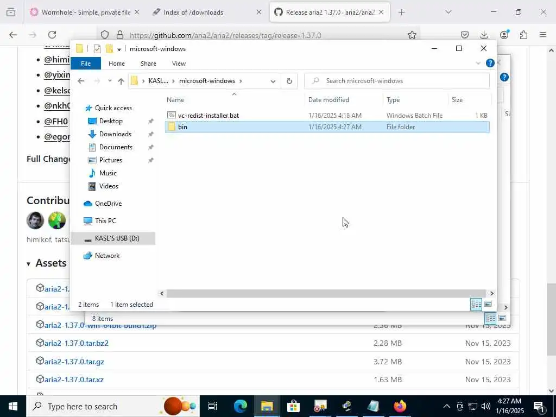Bookmark this page with the star icon
This screenshot has width=556, height=417.
point(412,35)
